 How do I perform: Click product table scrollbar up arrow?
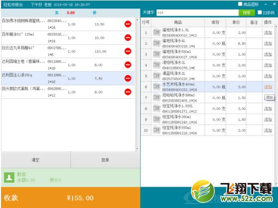[276, 26]
